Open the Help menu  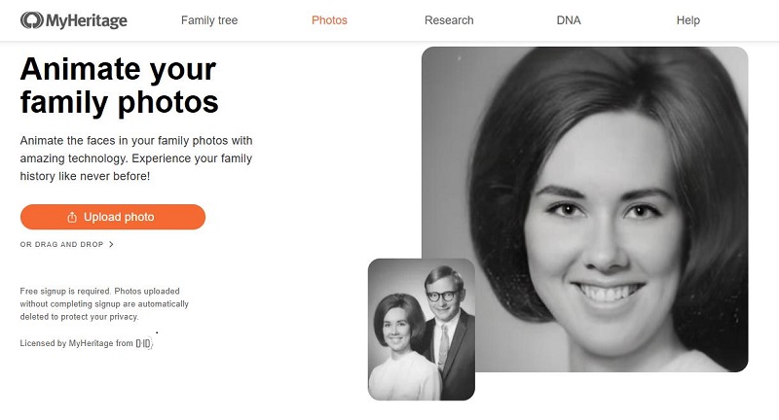click(x=687, y=20)
